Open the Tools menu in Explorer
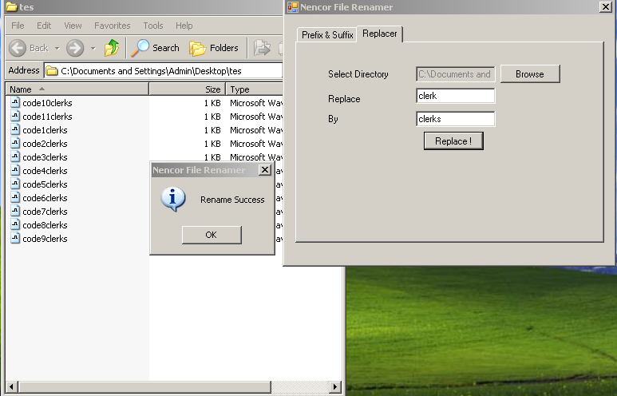Image resolution: width=617 pixels, height=396 pixels. tap(153, 26)
